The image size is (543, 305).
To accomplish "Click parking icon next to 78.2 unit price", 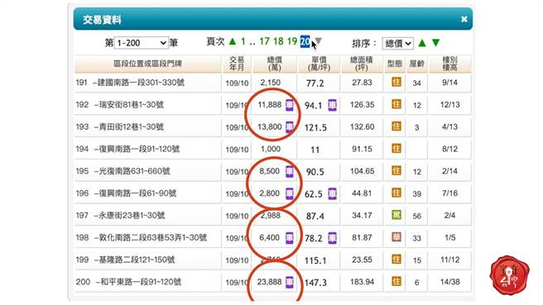I will pos(332,238).
